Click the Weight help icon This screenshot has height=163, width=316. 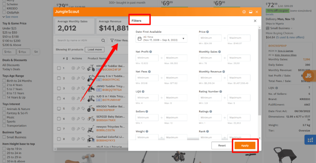pos(147,131)
